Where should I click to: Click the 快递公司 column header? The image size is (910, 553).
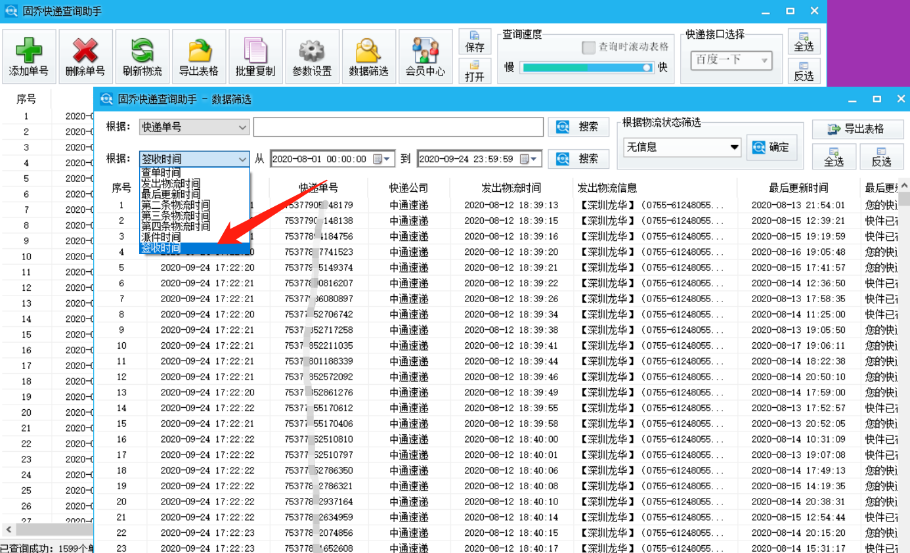click(x=408, y=188)
